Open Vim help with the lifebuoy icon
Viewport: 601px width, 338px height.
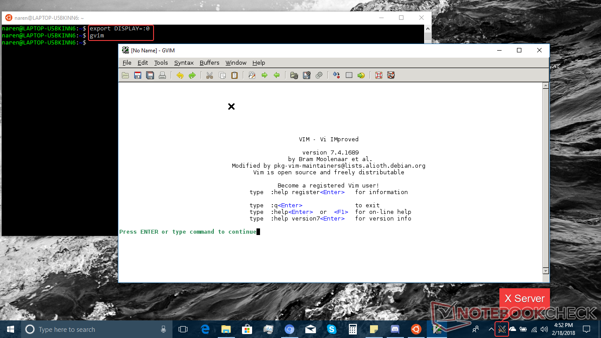click(x=379, y=75)
